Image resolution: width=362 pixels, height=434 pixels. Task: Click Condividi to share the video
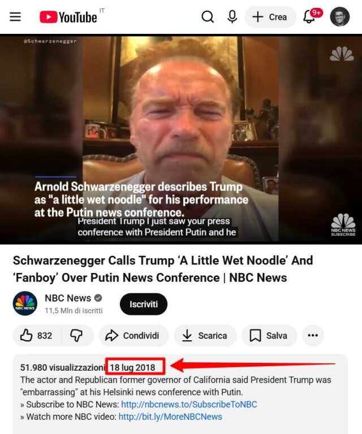tap(134, 336)
